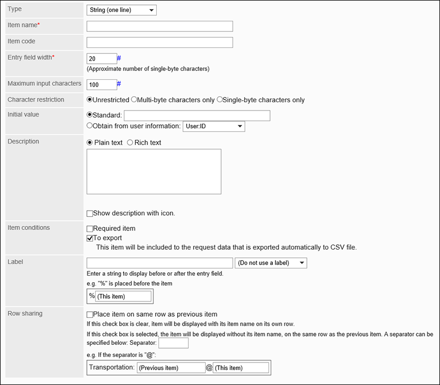Screen dimensions: 440x385
Task: Uncheck the To export checkbox
Action: click(90, 238)
